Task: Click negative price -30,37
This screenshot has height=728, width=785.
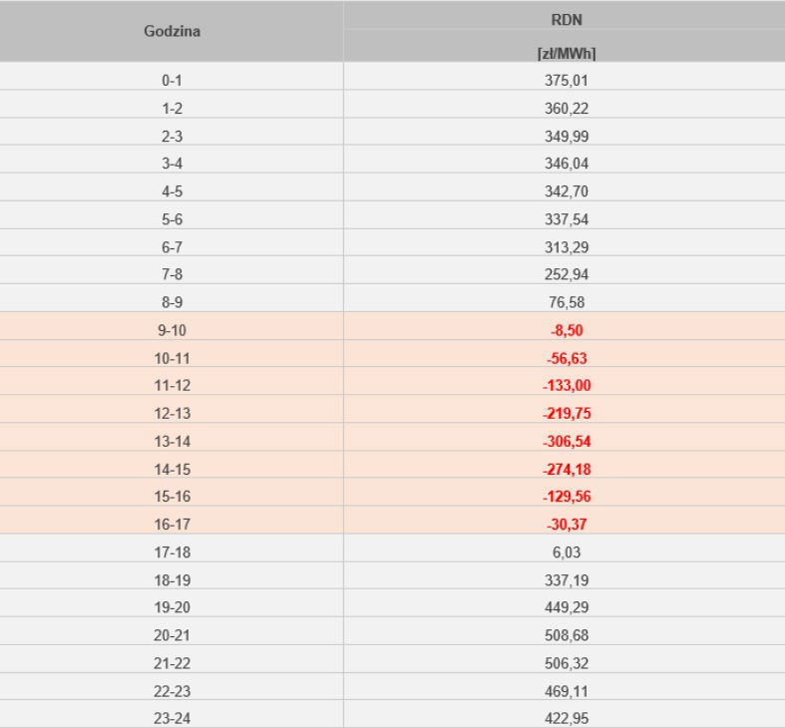Action: [x=566, y=525]
